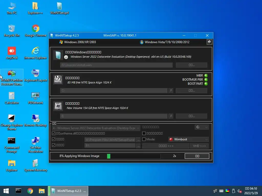Open the C: drive letter dropdown
Screen dimensions: 262x196
tap(202, 127)
